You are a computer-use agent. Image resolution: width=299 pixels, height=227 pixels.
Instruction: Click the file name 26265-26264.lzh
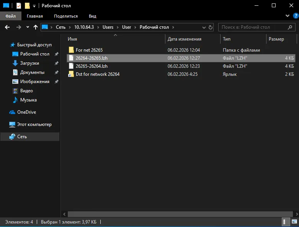(91, 66)
